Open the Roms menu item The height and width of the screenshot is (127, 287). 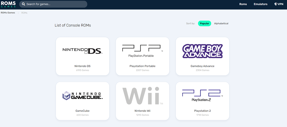(243, 4)
